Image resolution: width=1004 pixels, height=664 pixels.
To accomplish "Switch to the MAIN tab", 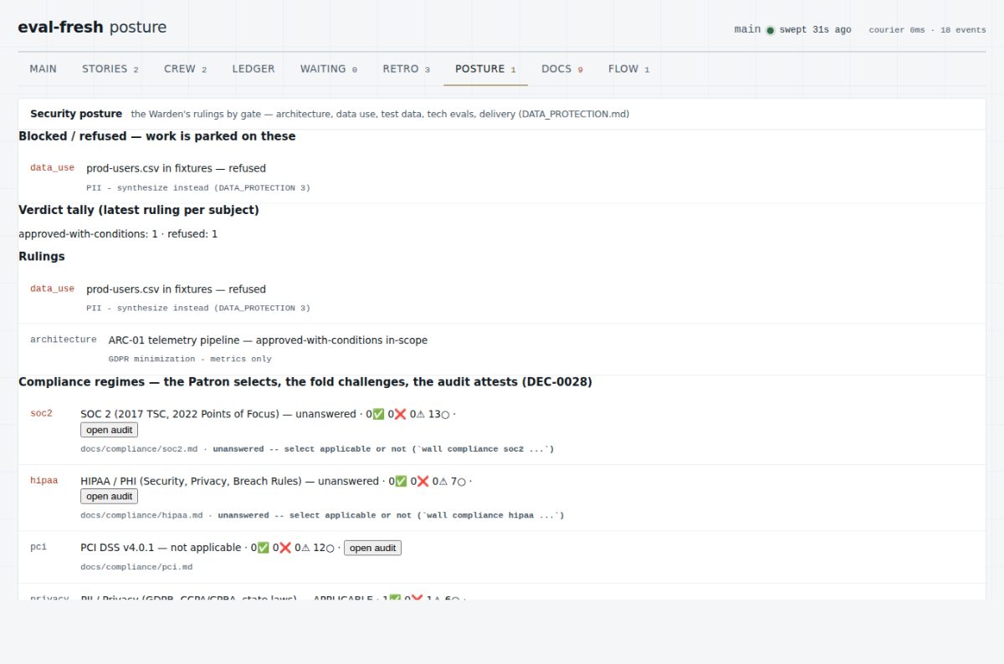I will click(43, 69).
